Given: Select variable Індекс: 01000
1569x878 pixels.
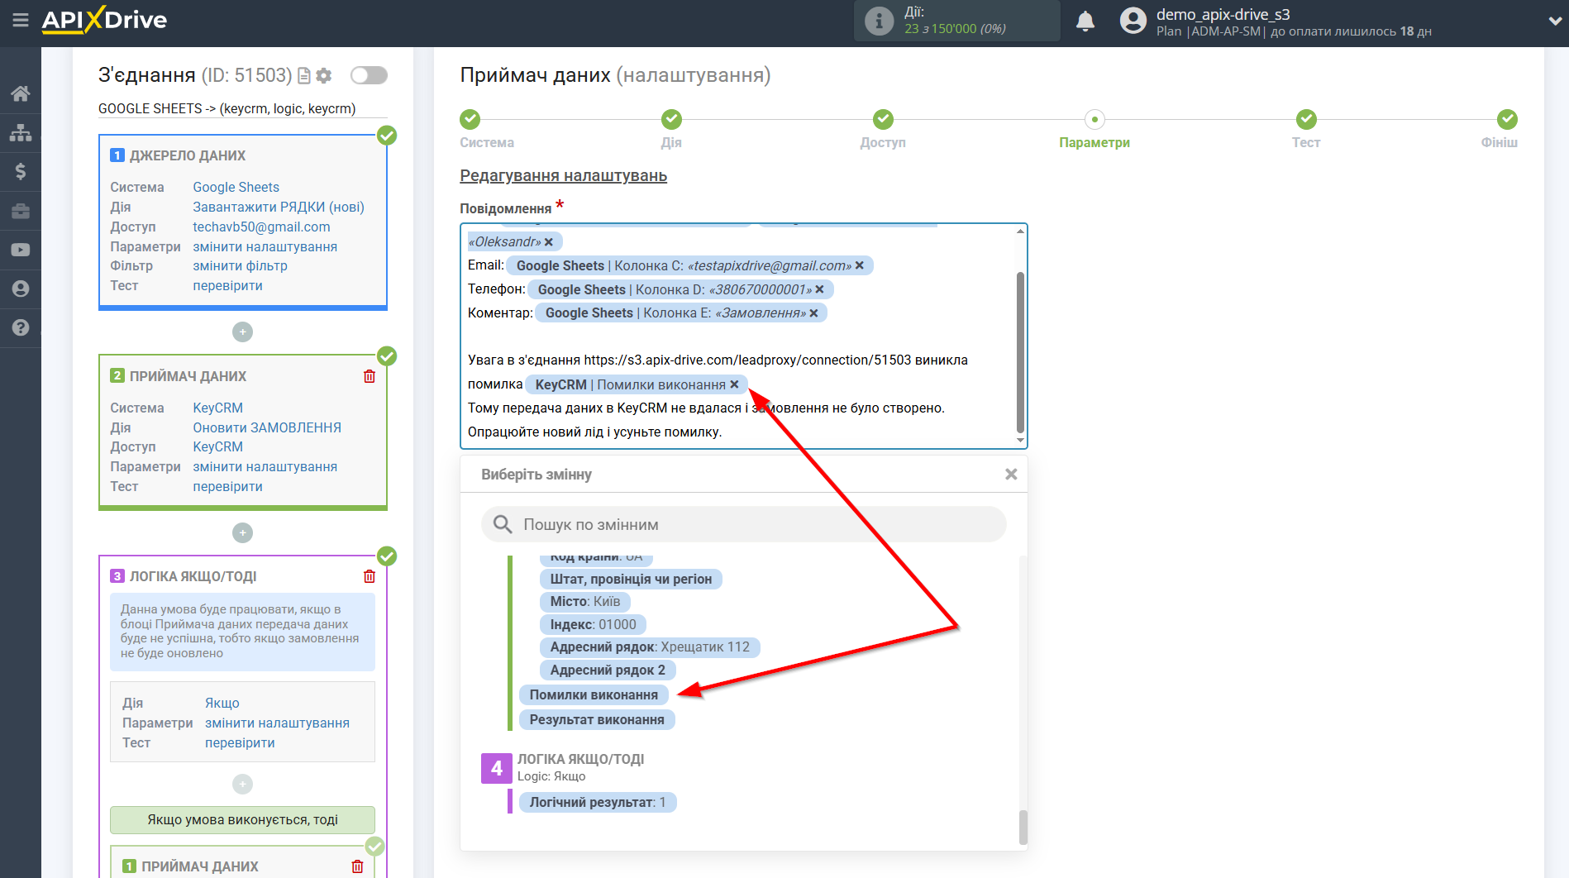Looking at the screenshot, I should [x=593, y=624].
